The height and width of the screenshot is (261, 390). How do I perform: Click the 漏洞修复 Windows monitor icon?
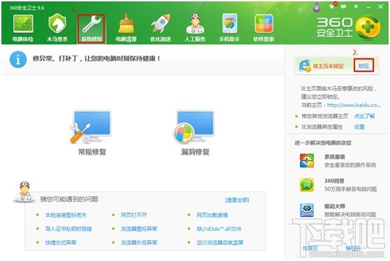[194, 127]
